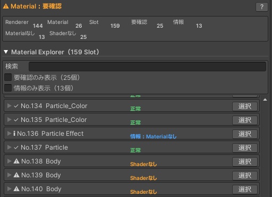This screenshot has height=197, width=272.
Task: Click checkmark icon on No.134 Particle_Color
Action: 16,106
